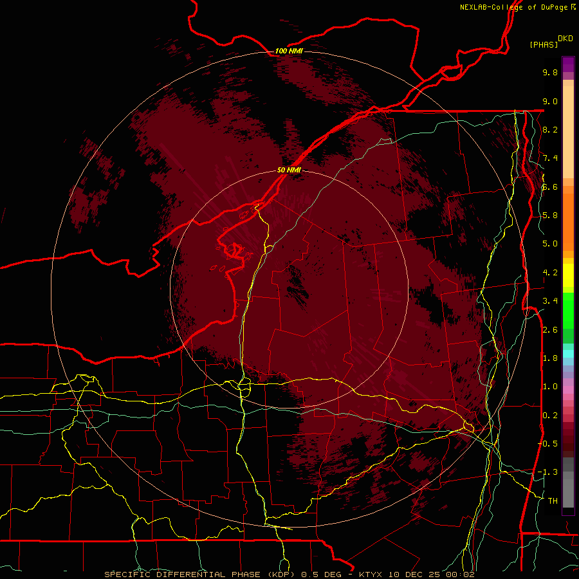Click the cyan band of the color scale
Image resolution: width=579 pixels, height=579 pixels.
click(568, 353)
